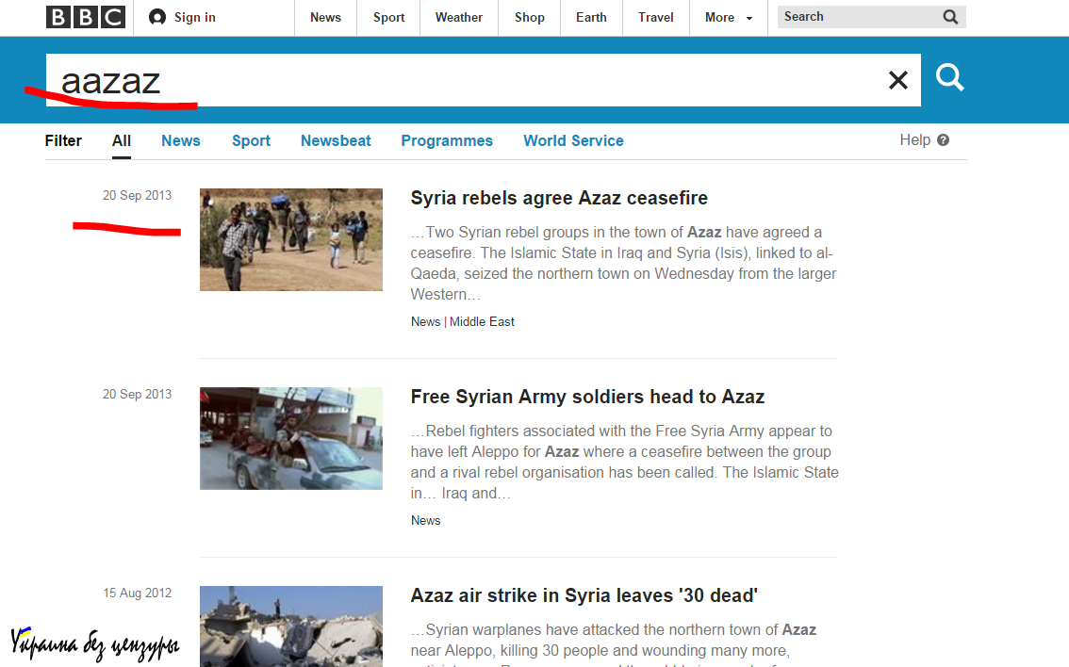Click the Middle East category link
Image resolution: width=1069 pixels, height=667 pixels.
click(482, 321)
